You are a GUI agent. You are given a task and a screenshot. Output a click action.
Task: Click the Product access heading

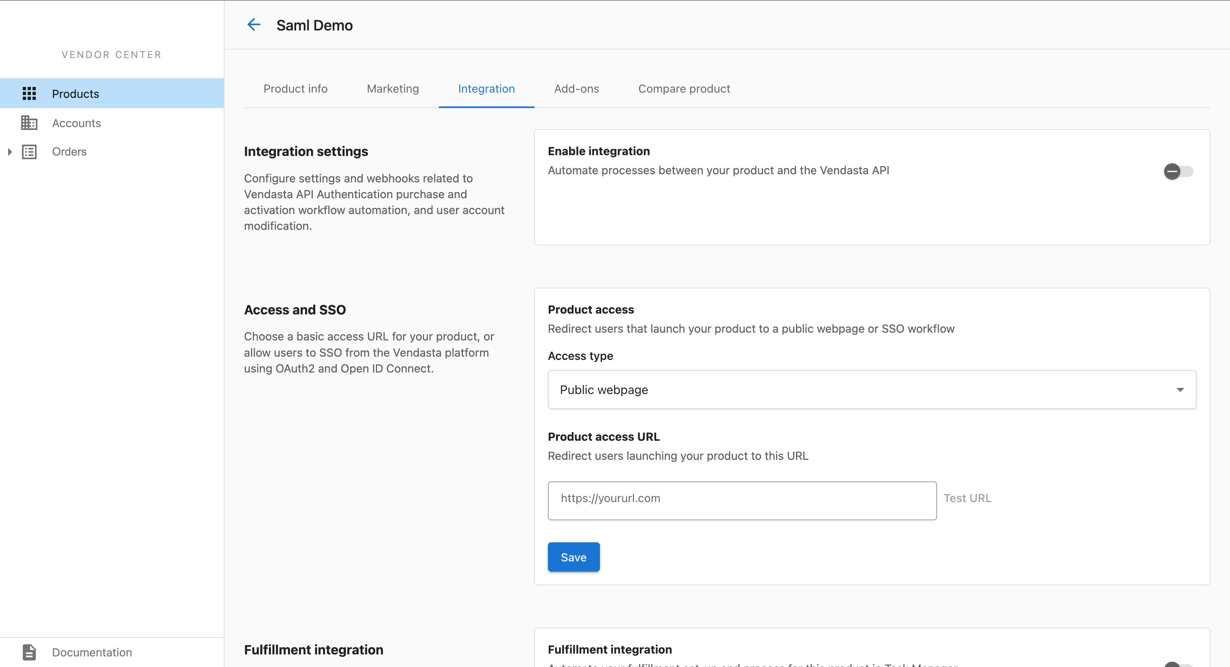tap(591, 310)
